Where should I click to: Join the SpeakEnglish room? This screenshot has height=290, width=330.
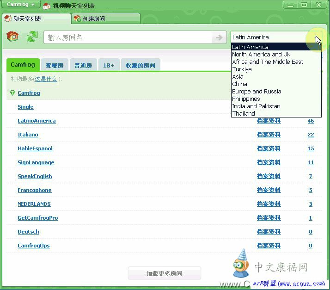[35, 176]
